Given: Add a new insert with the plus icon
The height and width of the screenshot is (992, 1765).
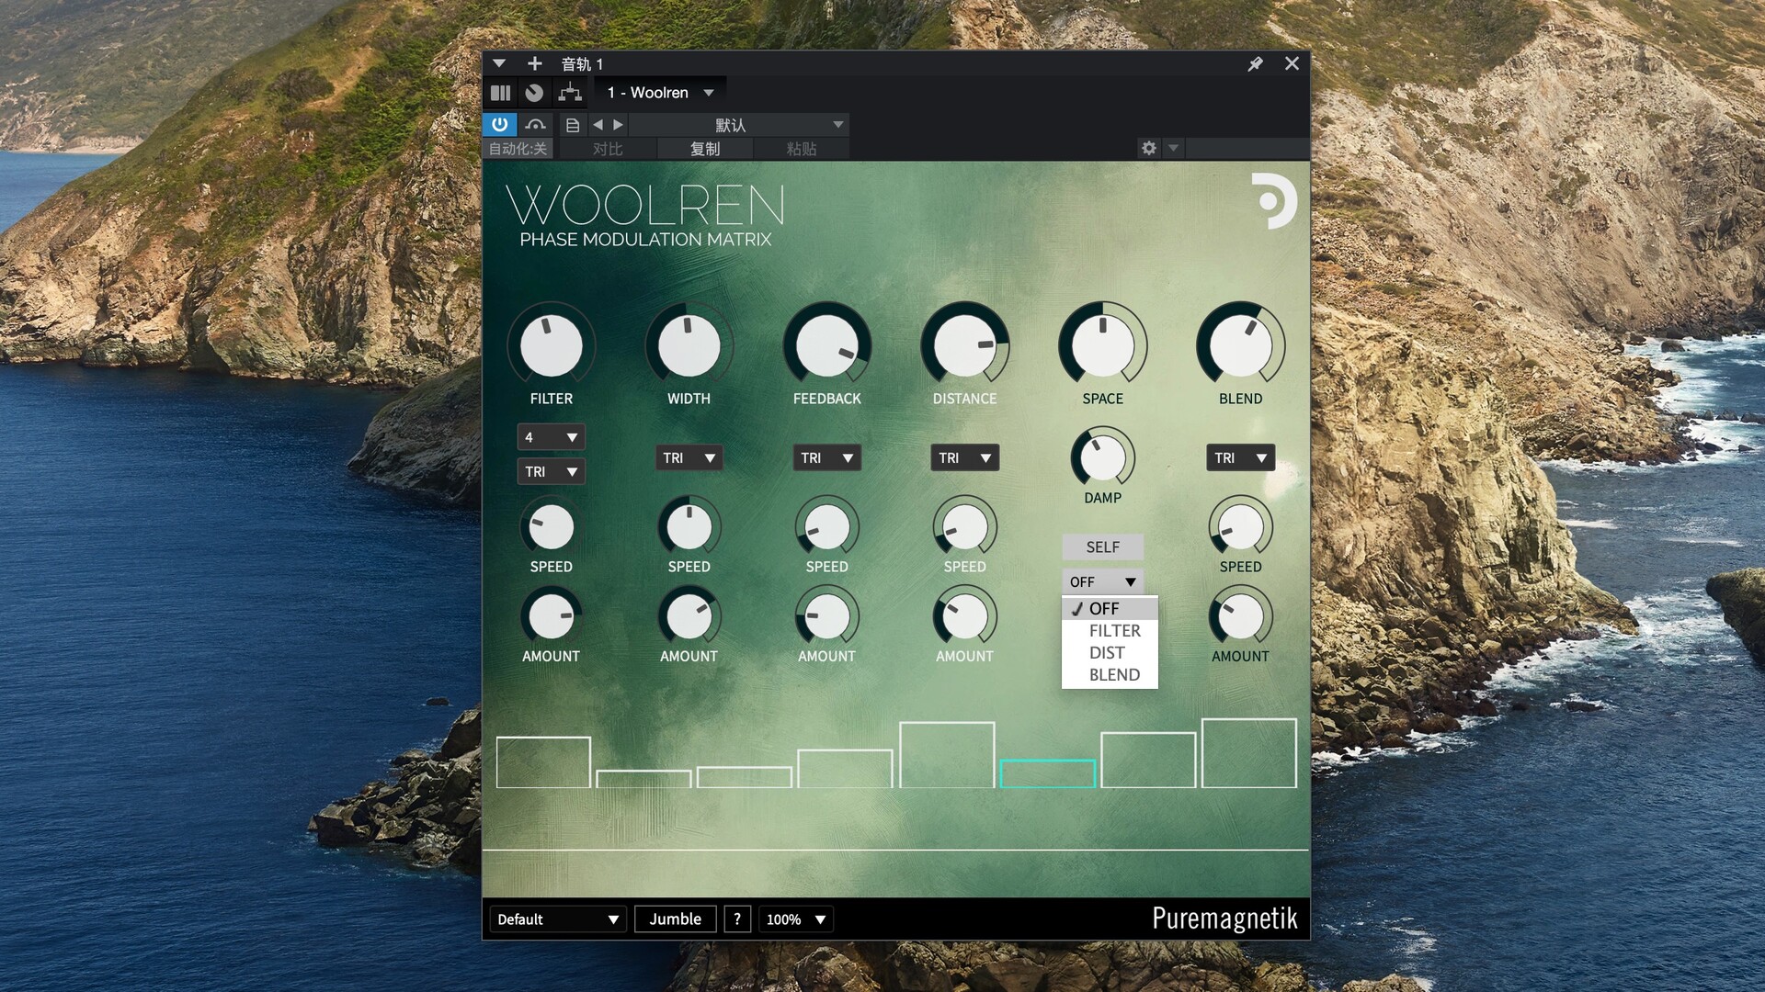Looking at the screenshot, I should [534, 63].
